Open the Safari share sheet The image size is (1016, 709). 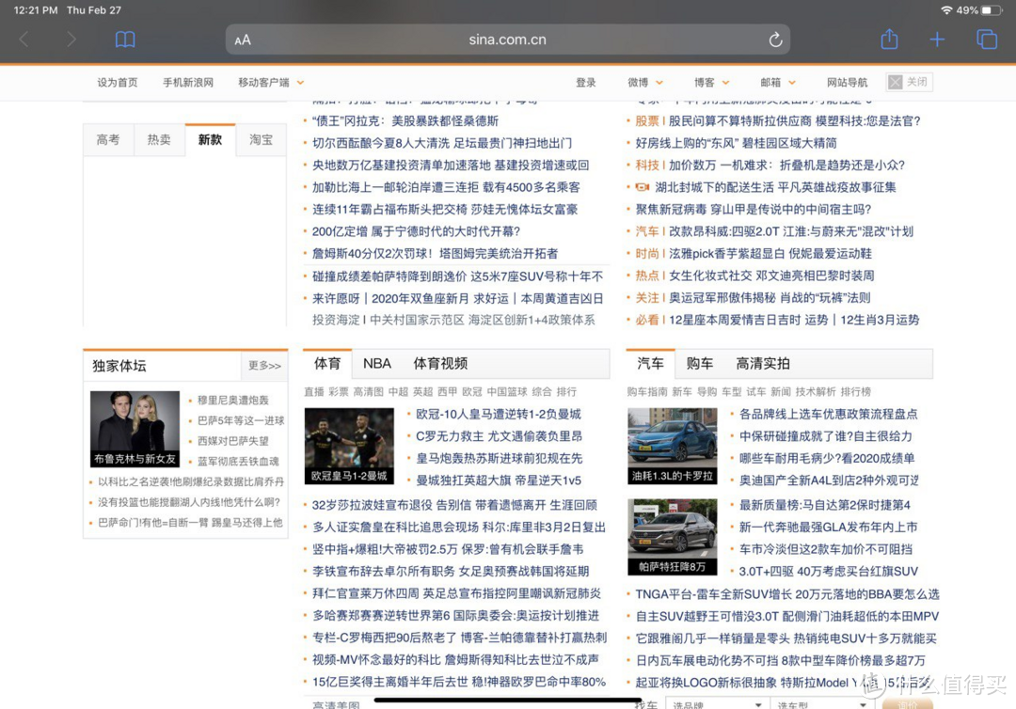coord(888,39)
